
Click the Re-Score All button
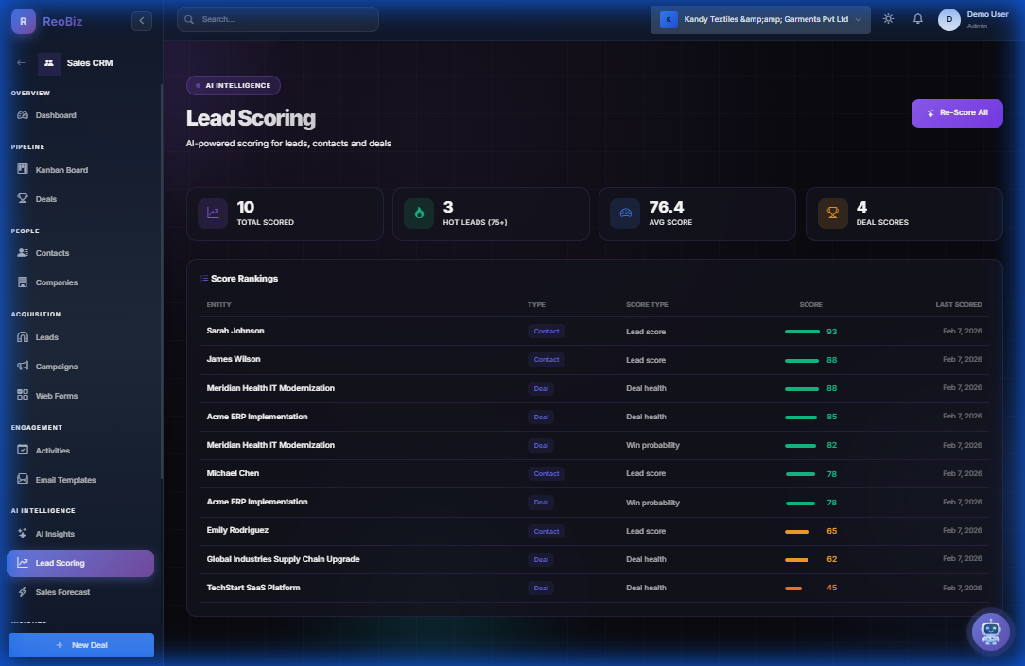click(957, 112)
